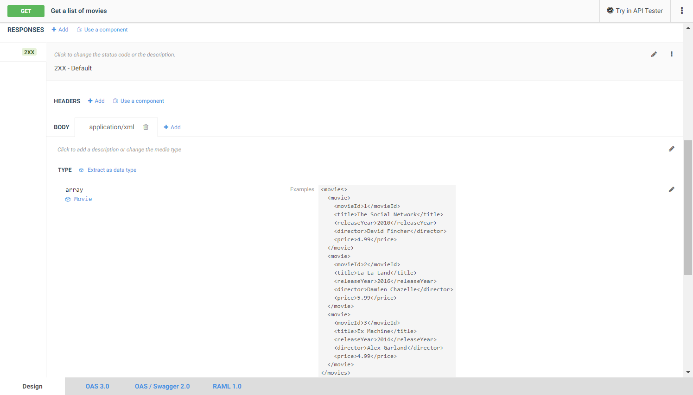The width and height of the screenshot is (693, 395).
Task: Open the RAML 1.0 tab
Action: point(227,386)
